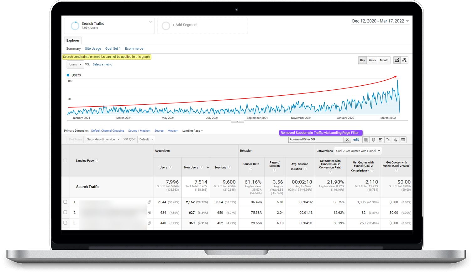Open the Summary sub-tab

[73, 48]
